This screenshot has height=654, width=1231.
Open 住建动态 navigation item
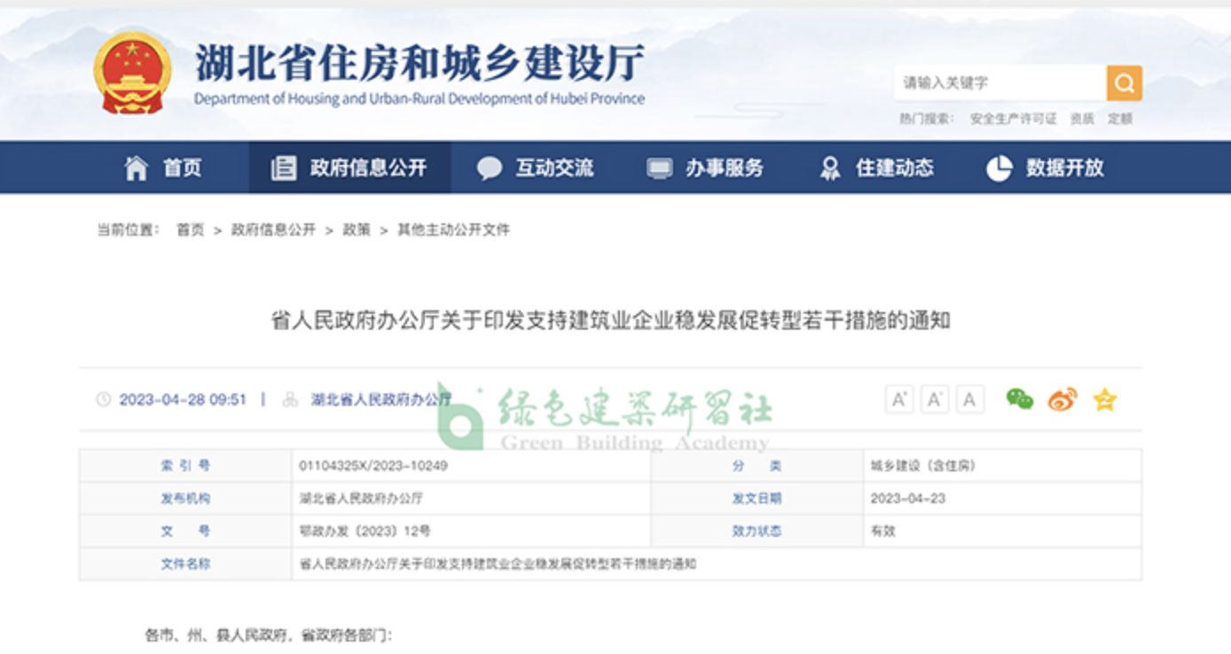[876, 167]
